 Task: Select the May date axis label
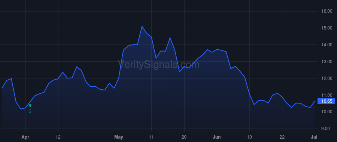point(119,137)
